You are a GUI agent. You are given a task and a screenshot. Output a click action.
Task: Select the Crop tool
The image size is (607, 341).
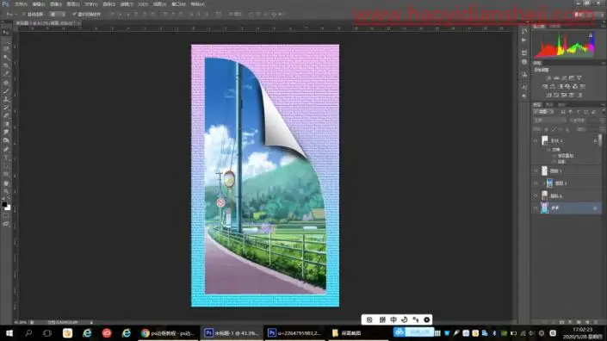pyautogui.click(x=6, y=65)
